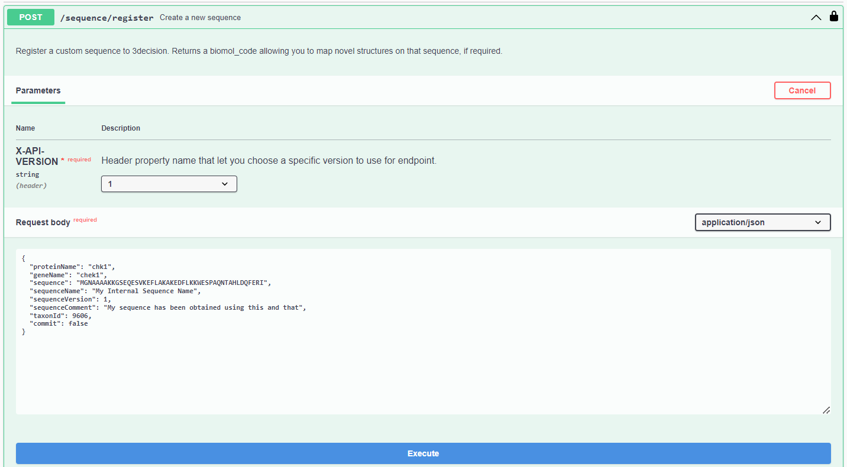Click the "sequenceComment" line in JSON
Viewport: 847px width, 467px height.
tap(168, 307)
